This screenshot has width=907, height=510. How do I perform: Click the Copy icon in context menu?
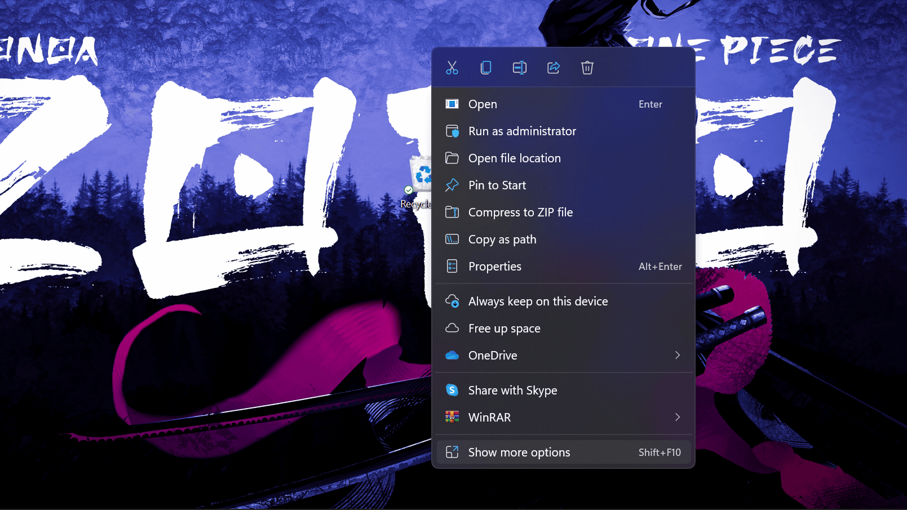point(486,68)
